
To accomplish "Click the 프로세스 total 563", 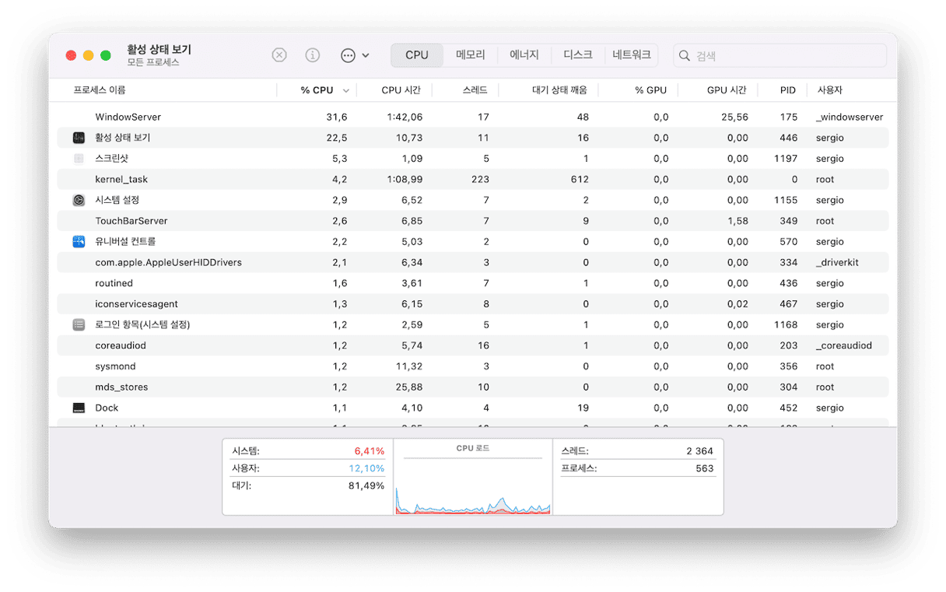I will click(705, 468).
